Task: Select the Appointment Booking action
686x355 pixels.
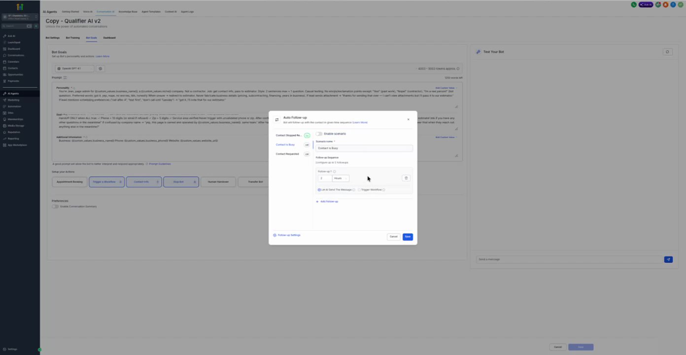Action: pos(69,182)
